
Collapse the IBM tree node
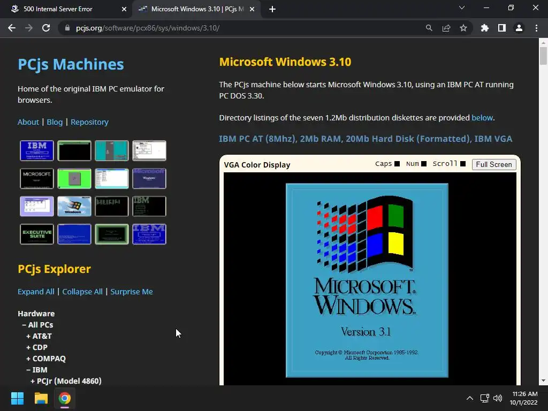point(37,369)
